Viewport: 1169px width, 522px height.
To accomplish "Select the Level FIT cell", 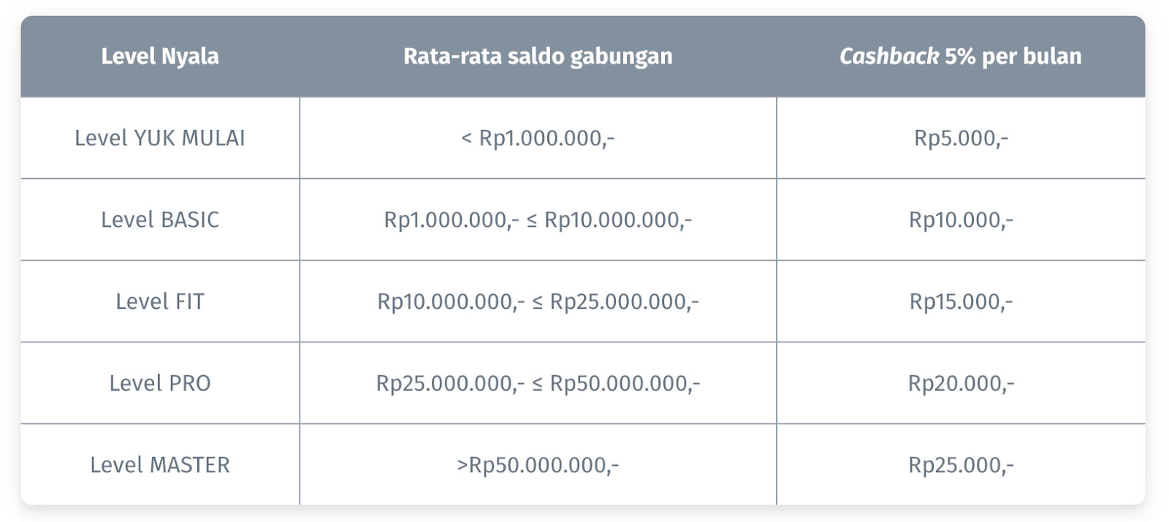I will click(x=160, y=302).
